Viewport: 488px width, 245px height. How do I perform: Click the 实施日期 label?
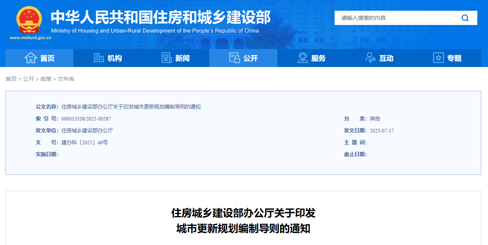pyautogui.click(x=47, y=154)
